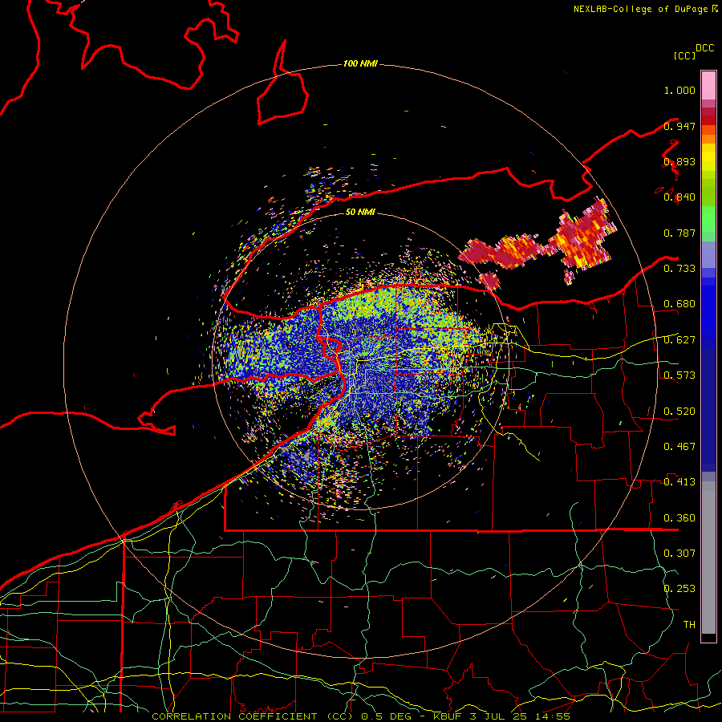Click the DCC label above the color scale
The height and width of the screenshot is (722, 722).
click(x=705, y=48)
